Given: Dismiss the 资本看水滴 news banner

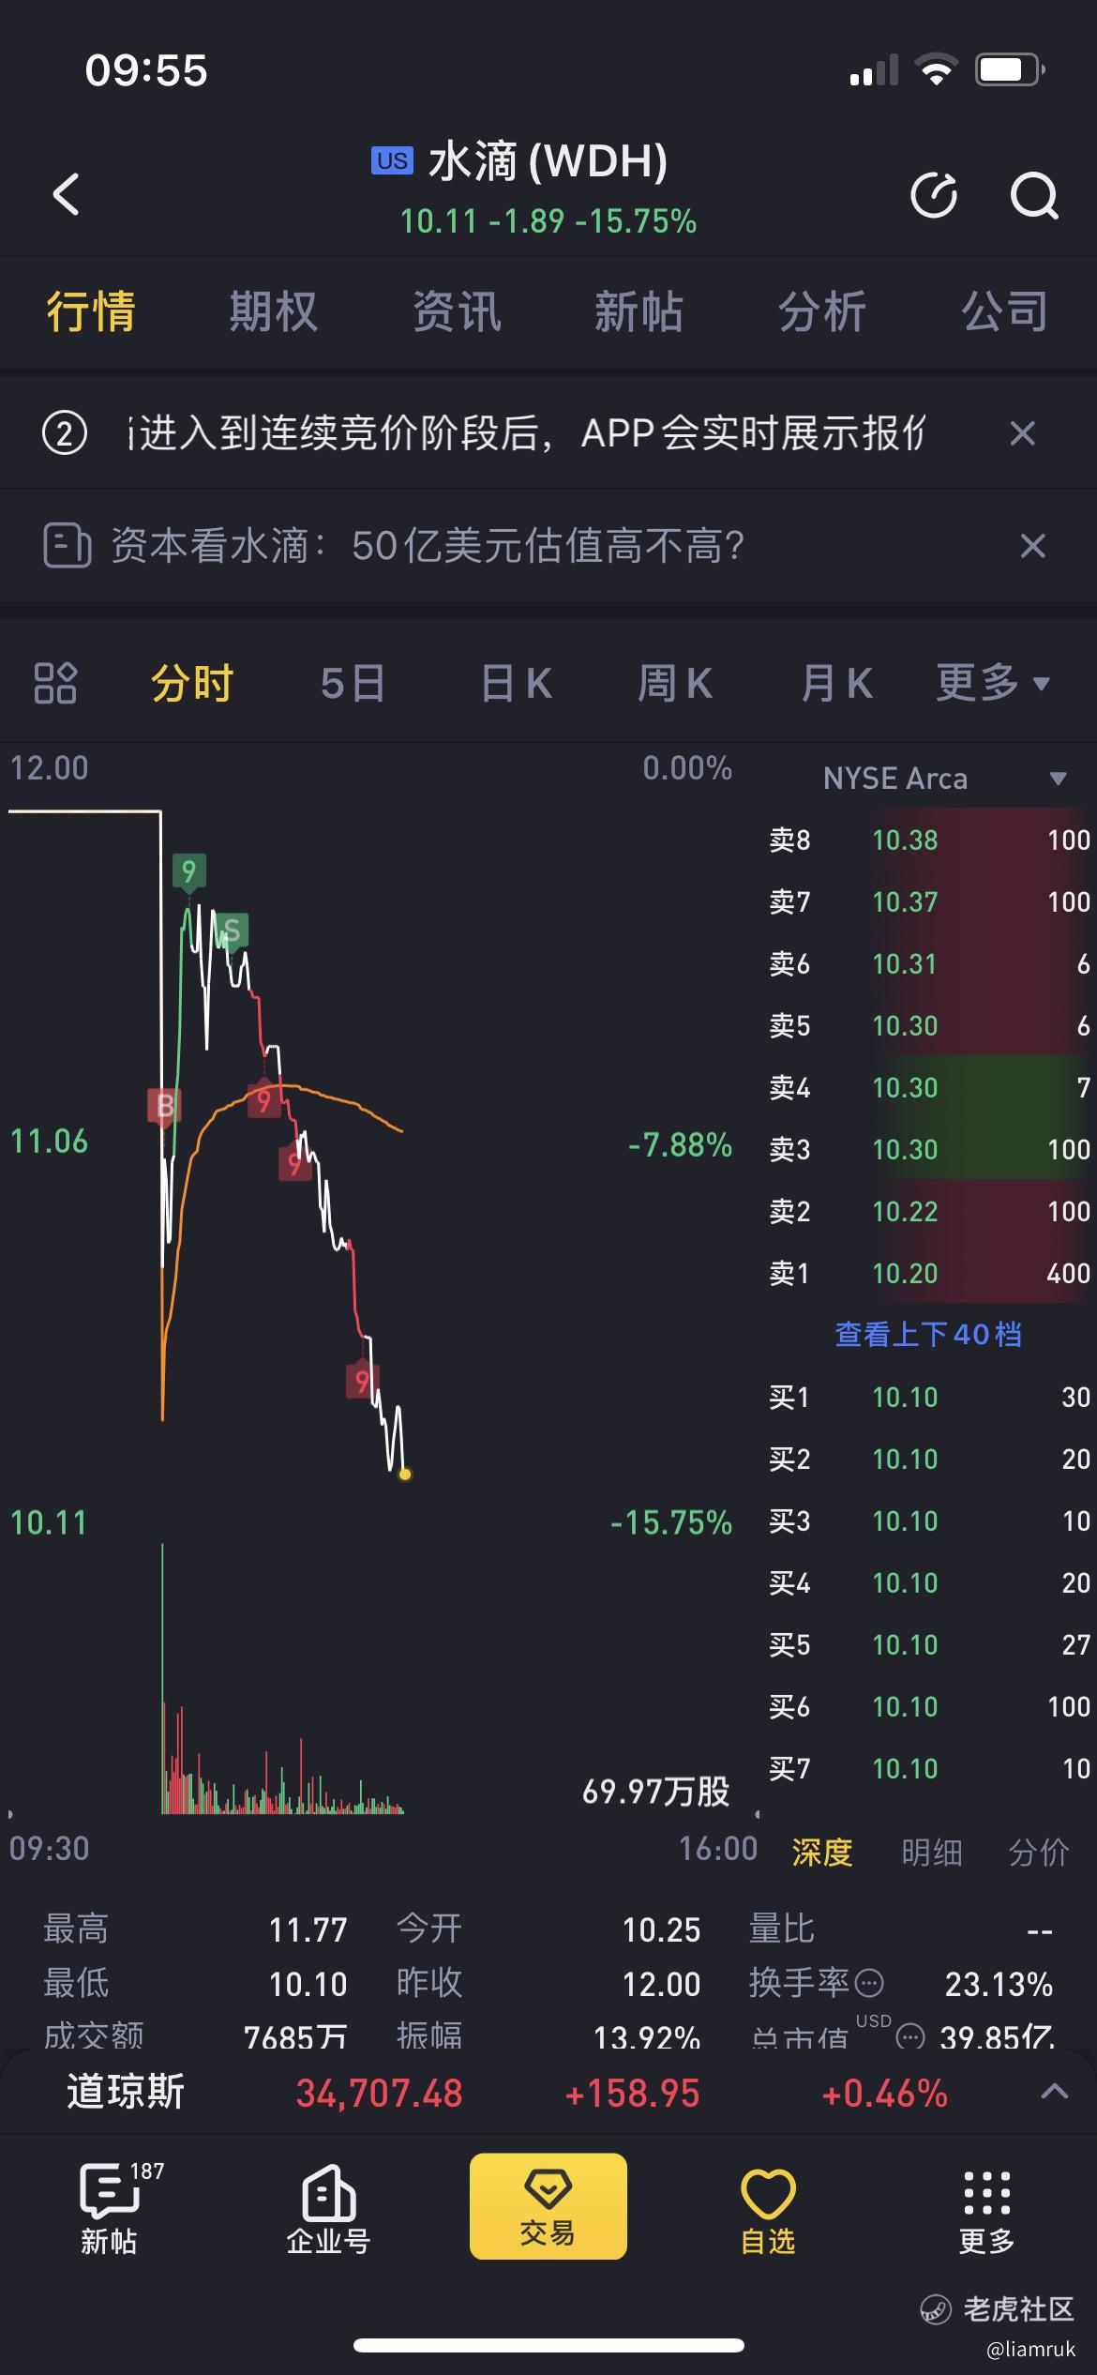Looking at the screenshot, I should coord(1032,546).
